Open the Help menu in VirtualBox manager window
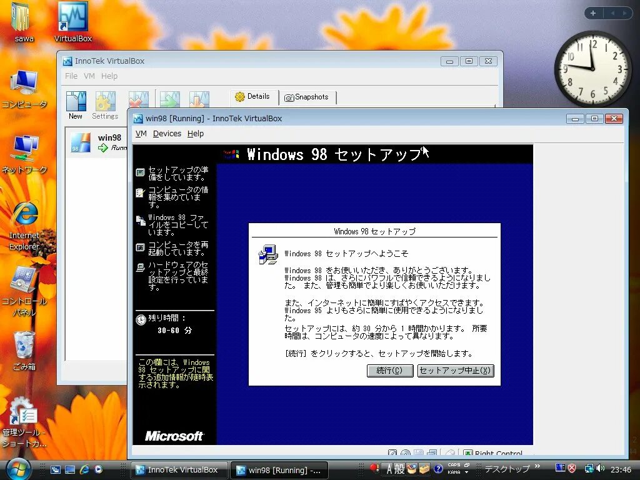 coord(109,76)
